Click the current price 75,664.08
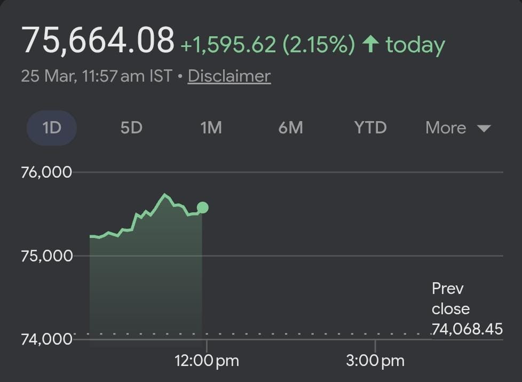This screenshot has height=382, width=522. [x=98, y=41]
